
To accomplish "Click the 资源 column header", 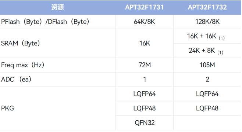I will point(58,7).
